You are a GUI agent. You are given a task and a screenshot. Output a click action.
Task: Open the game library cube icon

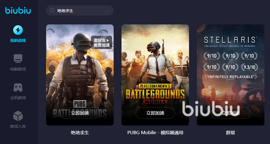point(18,116)
